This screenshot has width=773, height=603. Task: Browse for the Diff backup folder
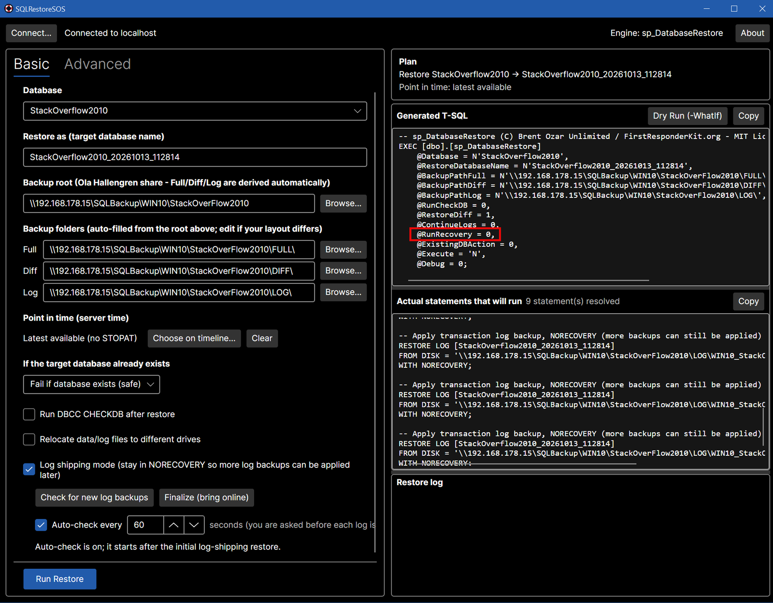coord(343,271)
